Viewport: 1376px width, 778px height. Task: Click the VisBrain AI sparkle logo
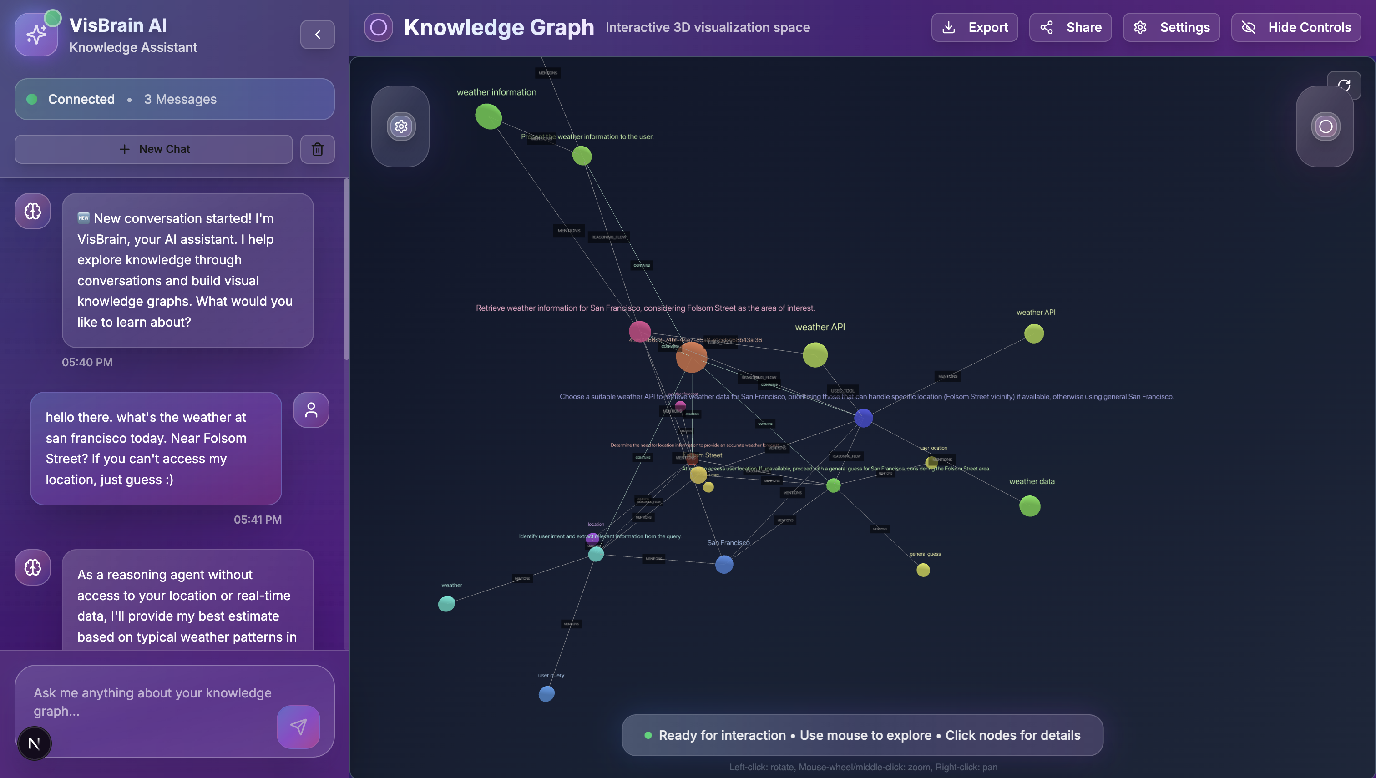[36, 35]
